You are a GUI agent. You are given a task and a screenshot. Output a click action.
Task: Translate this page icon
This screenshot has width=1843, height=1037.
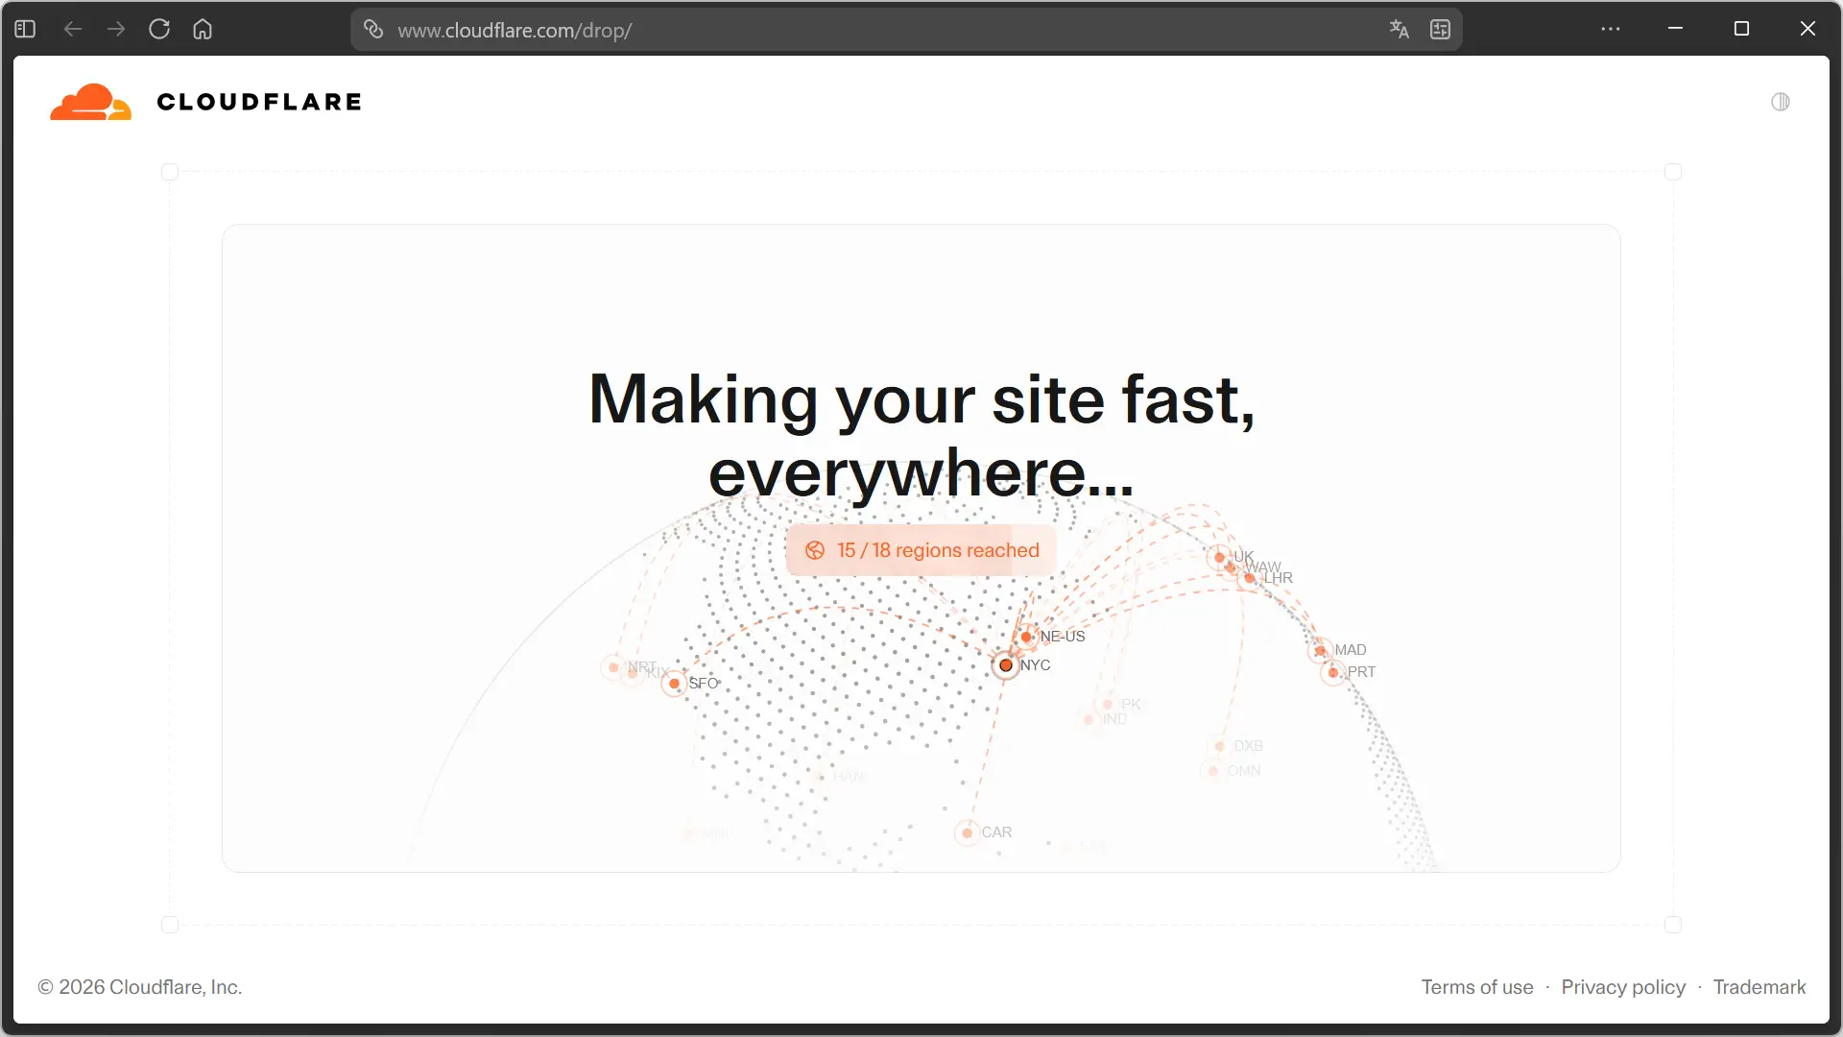tap(1399, 29)
